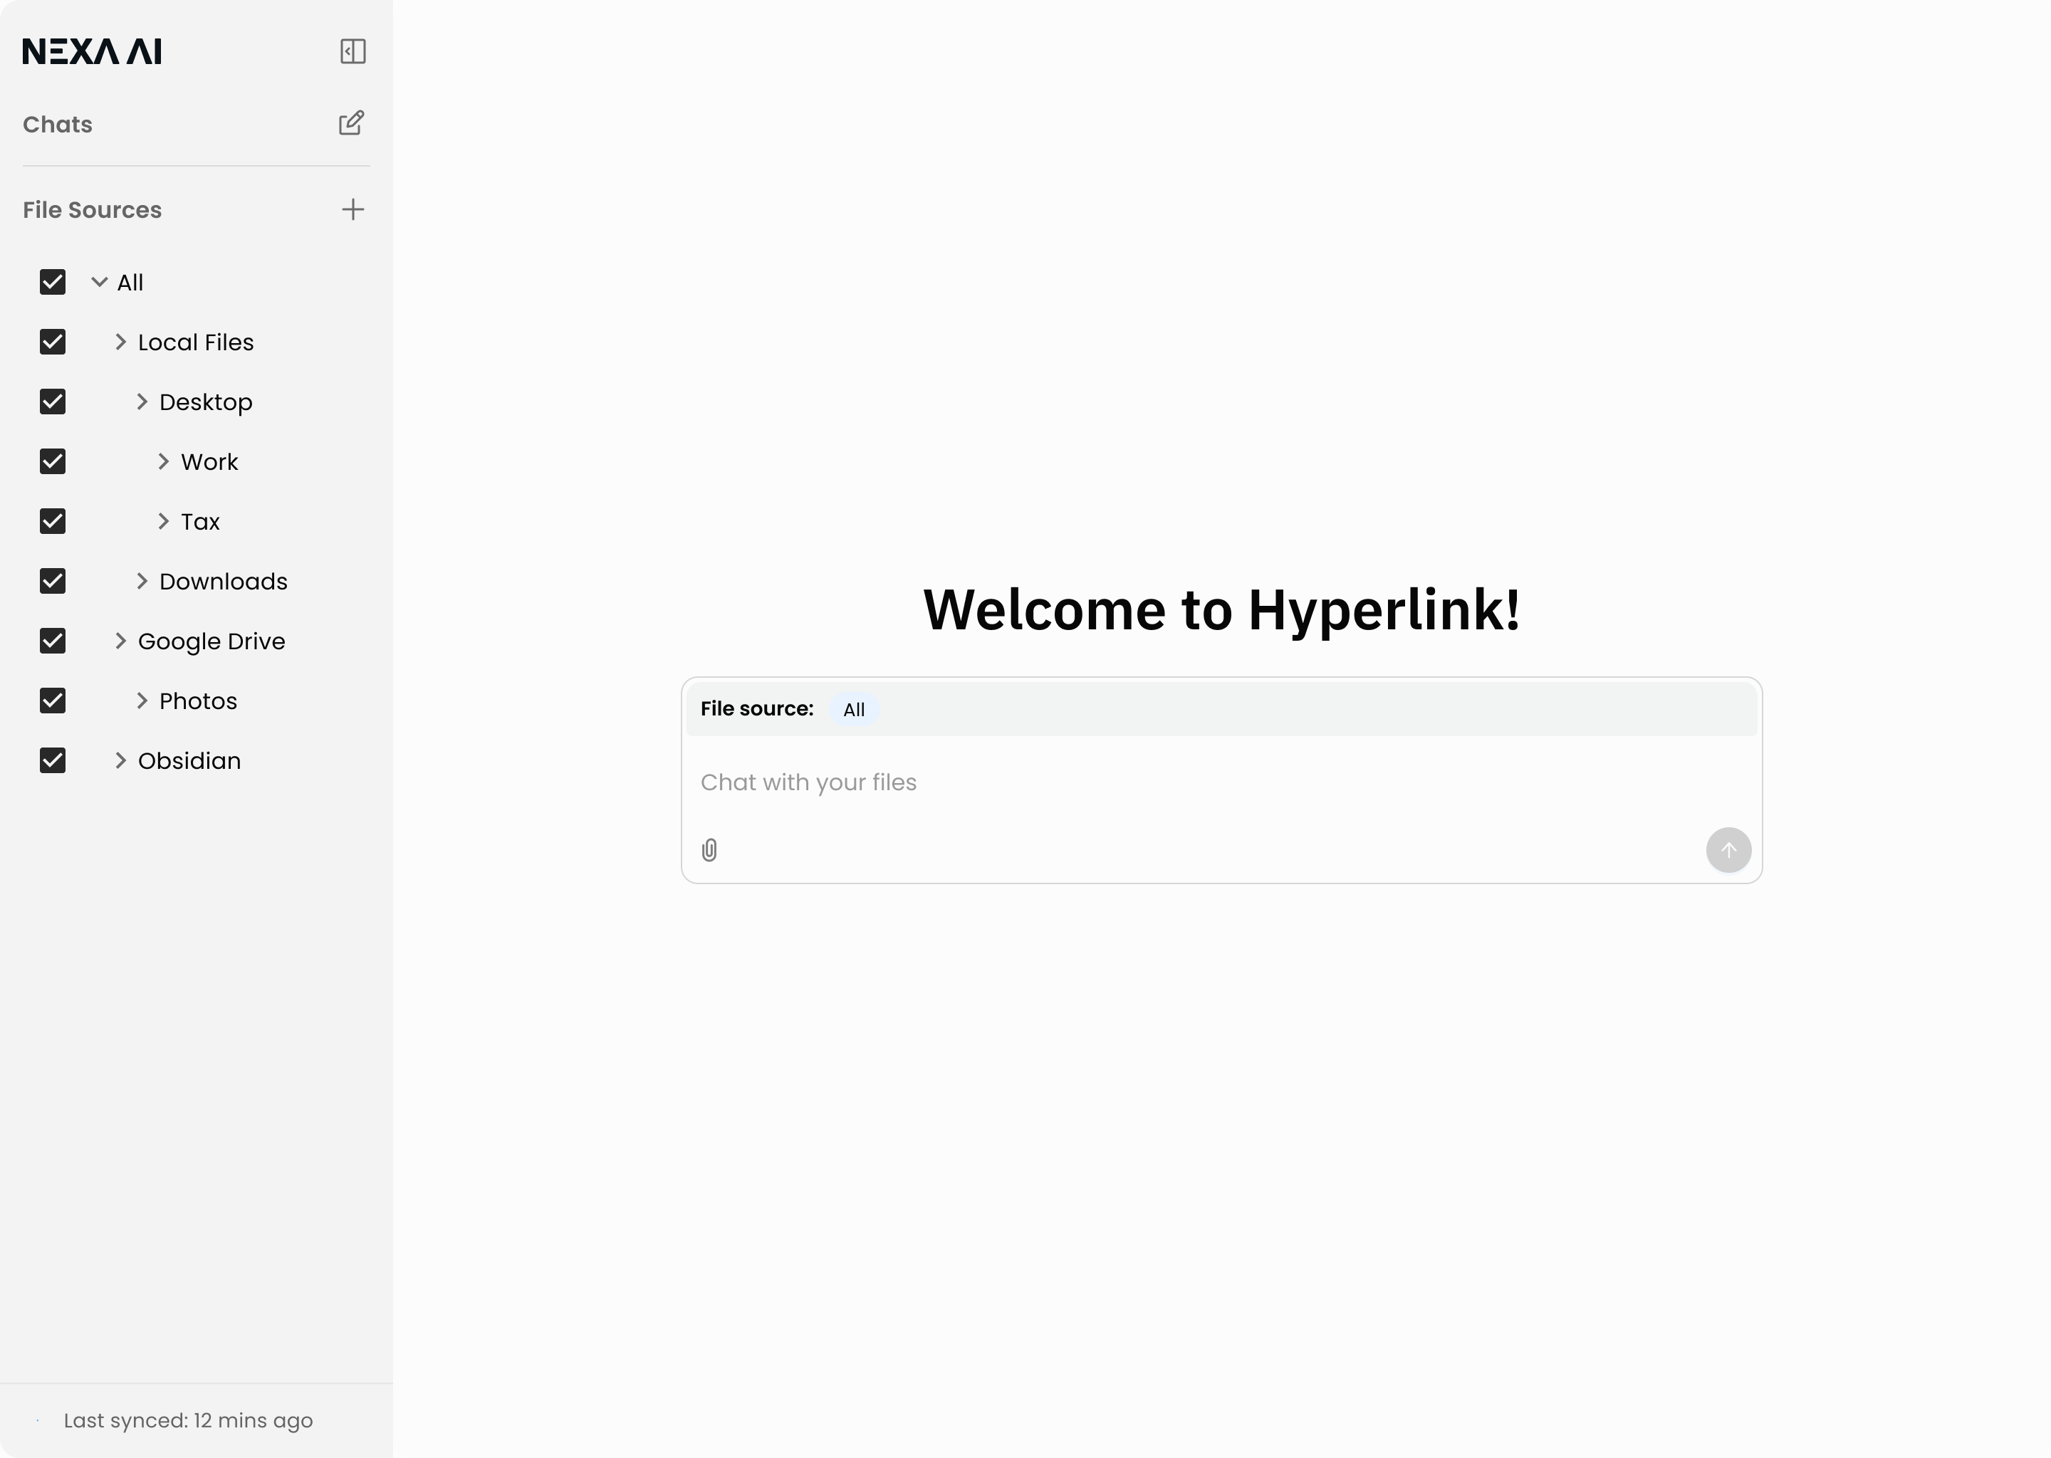
Task: Disable the Obsidian source checkbox
Action: (x=53, y=760)
